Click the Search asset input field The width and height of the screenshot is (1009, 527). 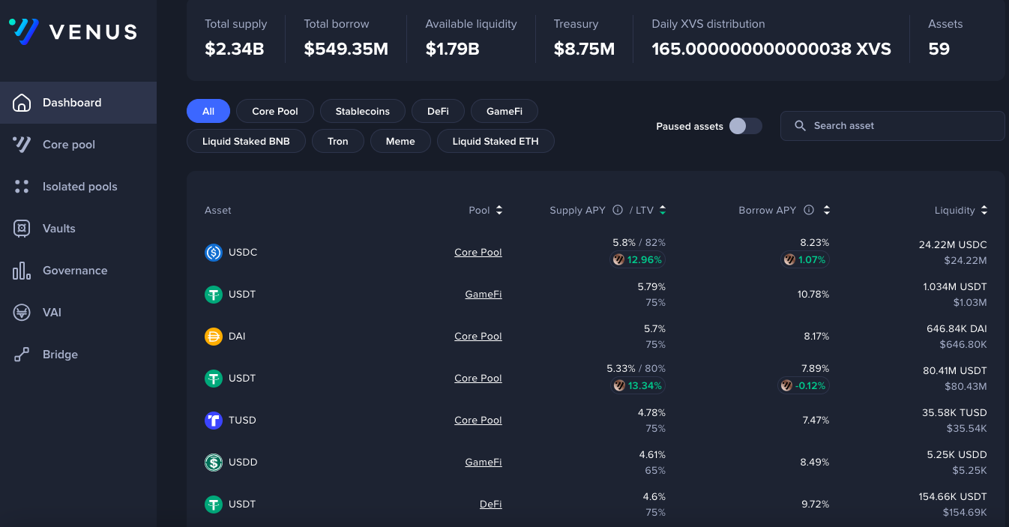pyautogui.click(x=892, y=126)
